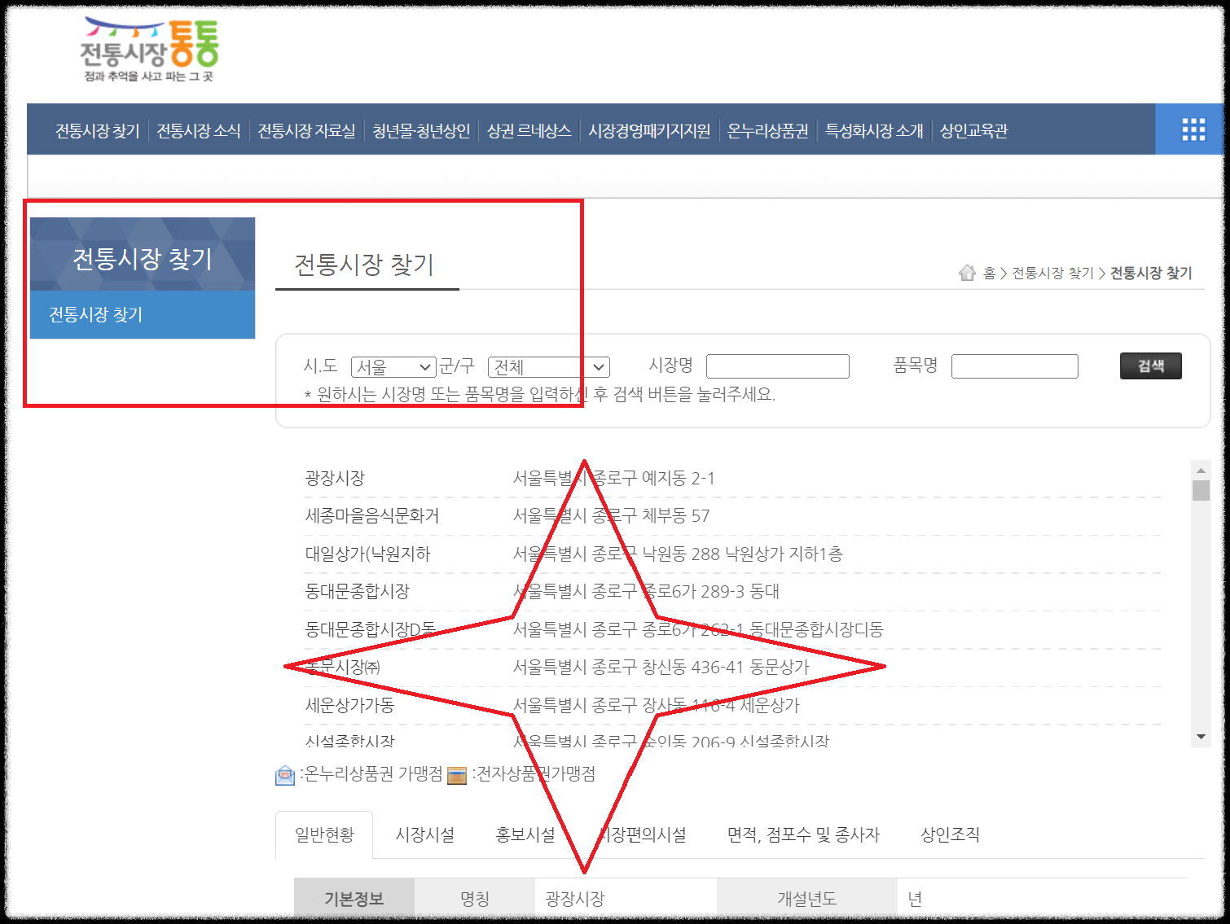Open the 군/구 dropdown showing 전체
Image resolution: width=1230 pixels, height=924 pixels.
point(548,367)
